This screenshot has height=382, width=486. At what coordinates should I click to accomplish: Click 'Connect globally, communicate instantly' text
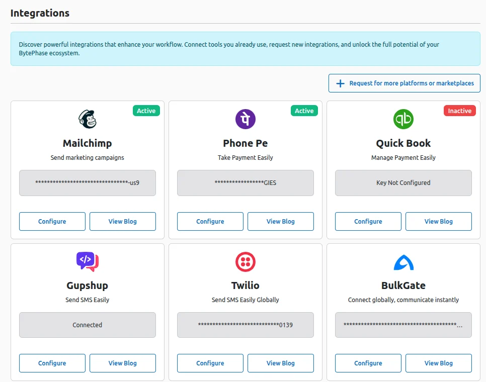point(403,300)
